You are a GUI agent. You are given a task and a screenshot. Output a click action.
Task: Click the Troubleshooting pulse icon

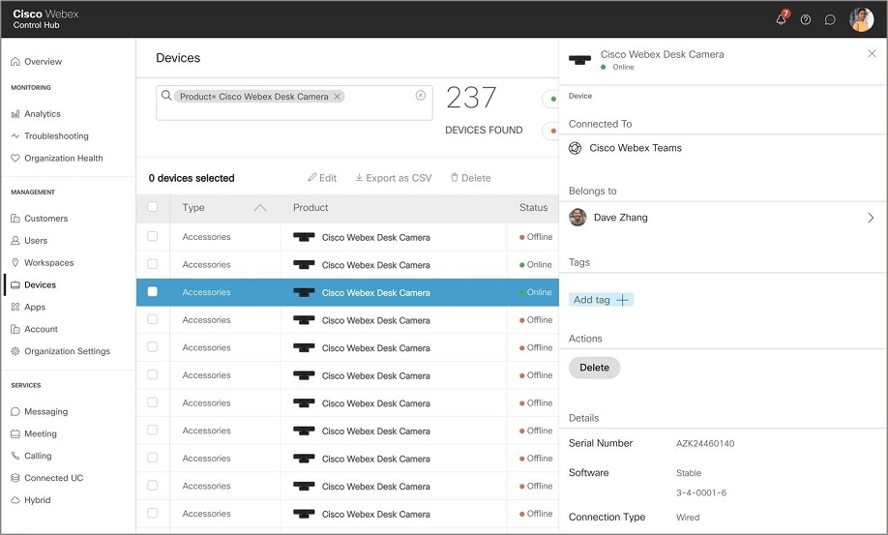(x=15, y=135)
